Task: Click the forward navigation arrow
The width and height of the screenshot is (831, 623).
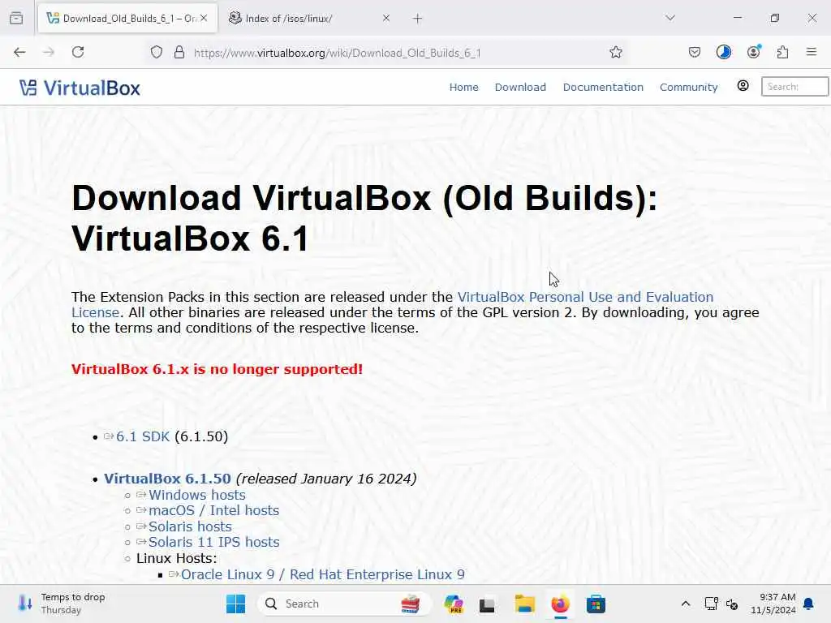Action: [x=49, y=52]
